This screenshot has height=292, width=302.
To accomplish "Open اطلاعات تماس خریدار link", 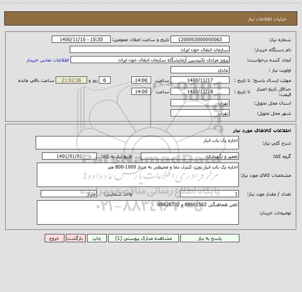I will [48, 60].
